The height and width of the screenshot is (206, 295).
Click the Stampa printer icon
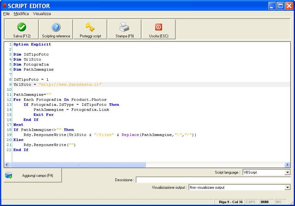(124, 27)
